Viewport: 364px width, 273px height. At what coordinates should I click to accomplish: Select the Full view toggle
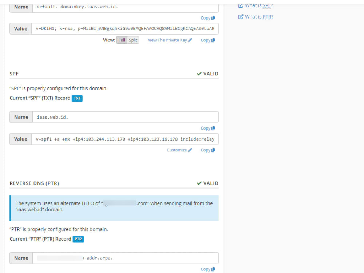pos(122,40)
